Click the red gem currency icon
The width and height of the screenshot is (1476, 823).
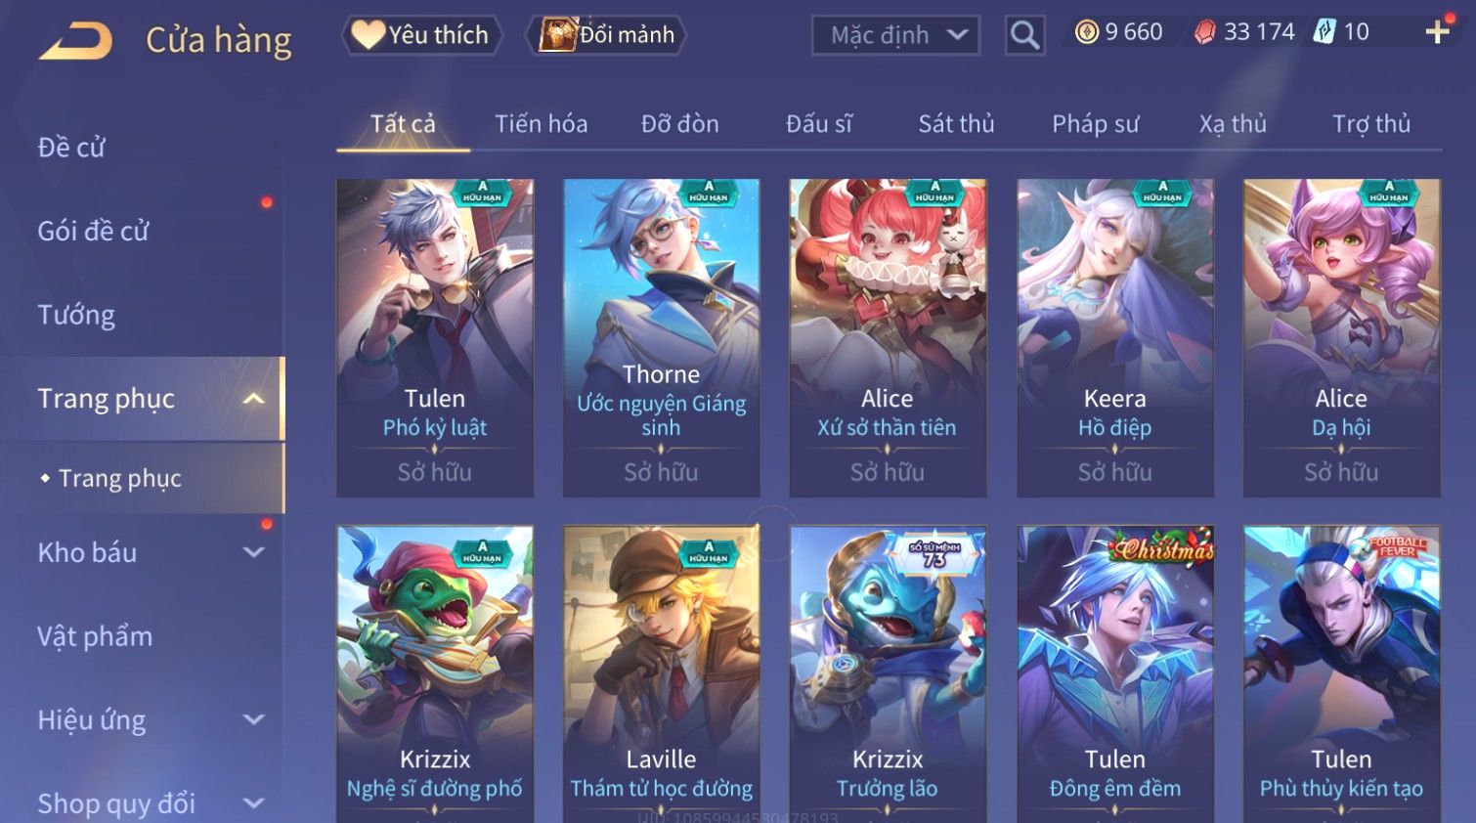1204,32
